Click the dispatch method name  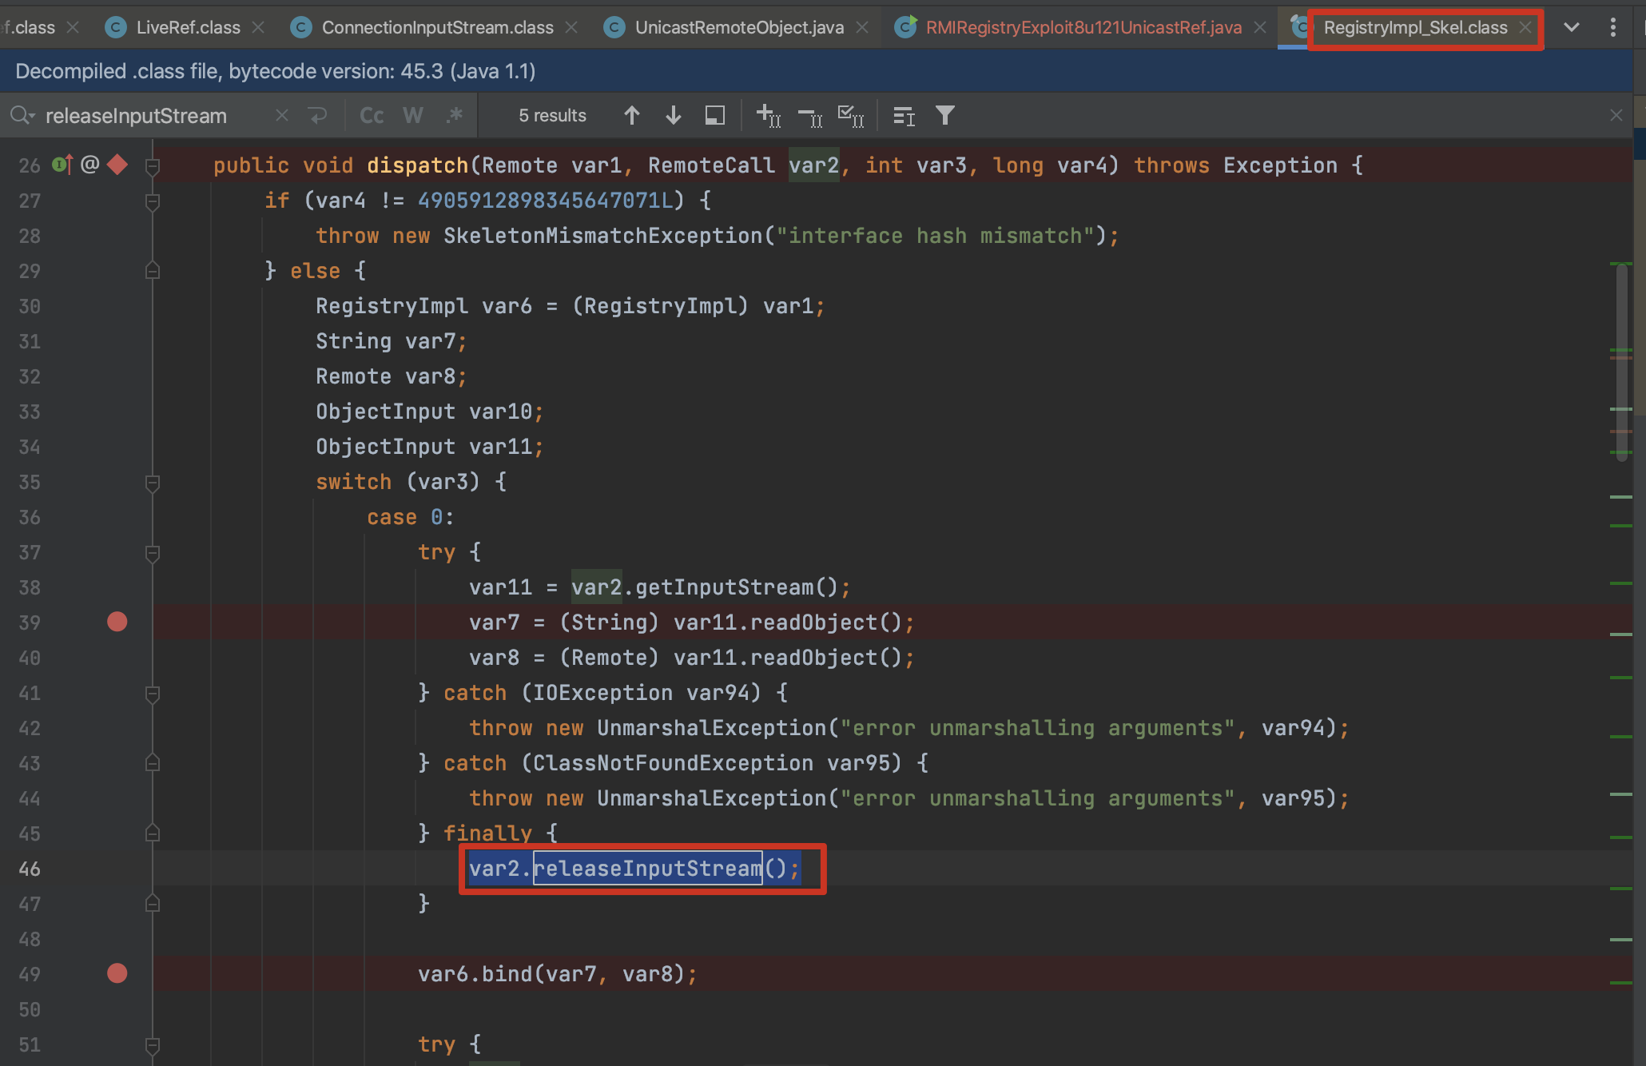coord(417,165)
